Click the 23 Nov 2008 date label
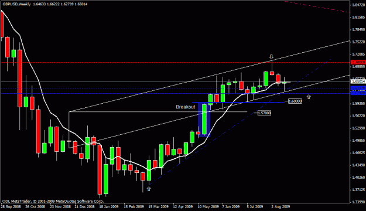366x211 pixels. [x=60, y=207]
